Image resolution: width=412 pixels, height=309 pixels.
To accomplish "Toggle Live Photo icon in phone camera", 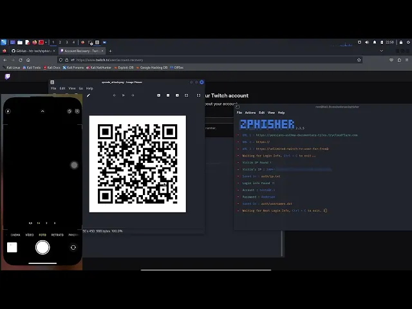I will click(77, 111).
